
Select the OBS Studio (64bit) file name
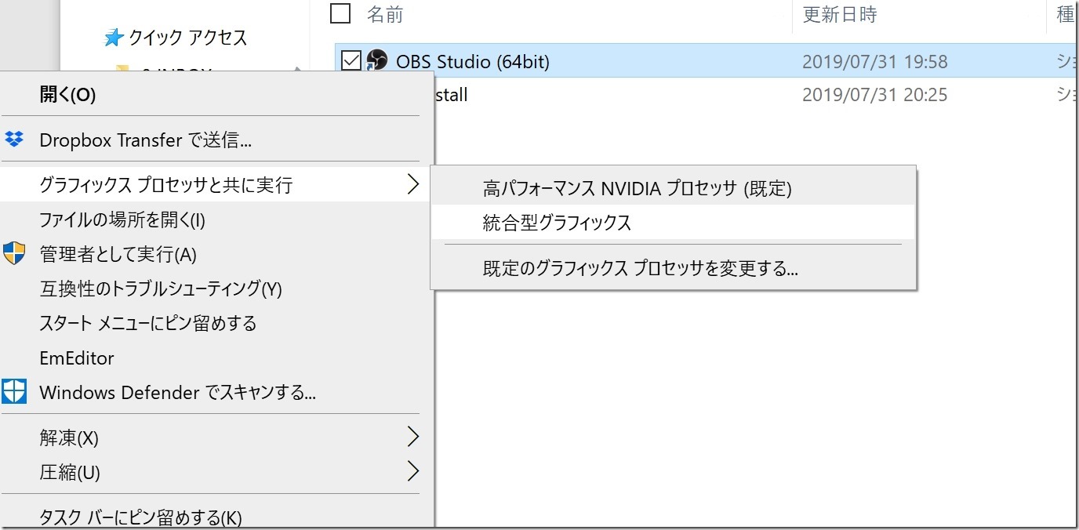click(x=472, y=61)
